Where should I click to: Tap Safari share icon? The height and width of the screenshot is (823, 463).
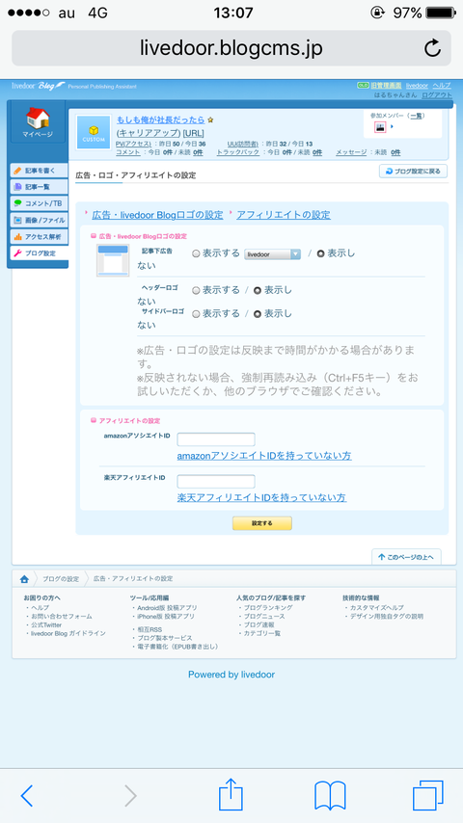[x=231, y=795]
